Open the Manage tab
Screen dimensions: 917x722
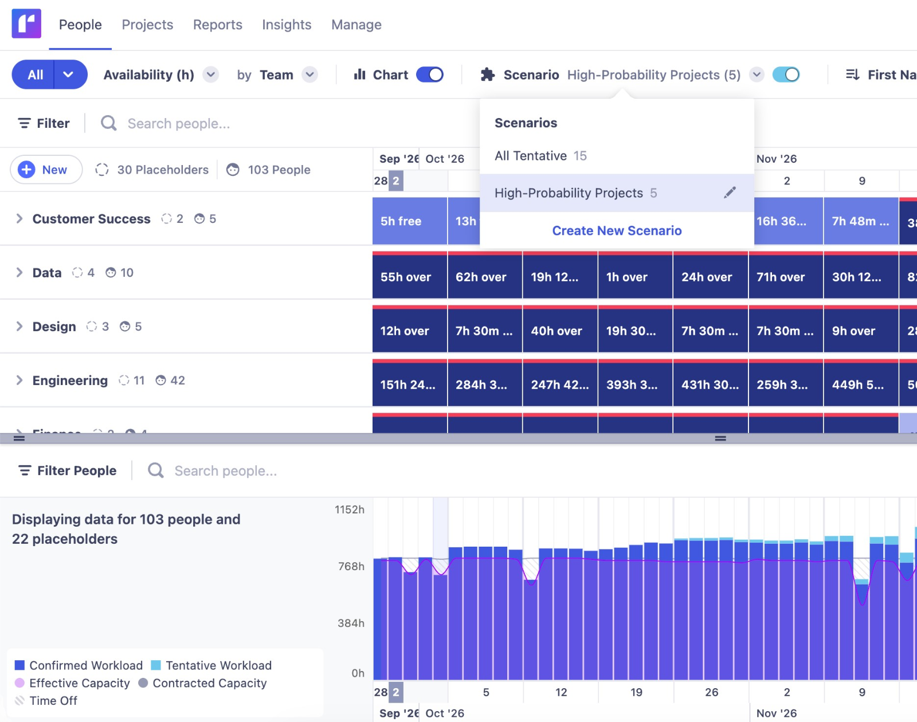coord(356,25)
